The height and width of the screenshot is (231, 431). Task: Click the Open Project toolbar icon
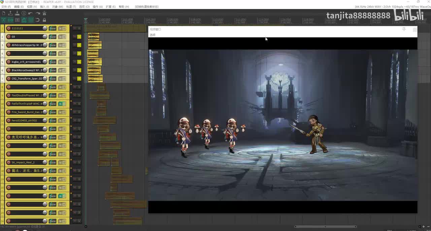point(10,13)
